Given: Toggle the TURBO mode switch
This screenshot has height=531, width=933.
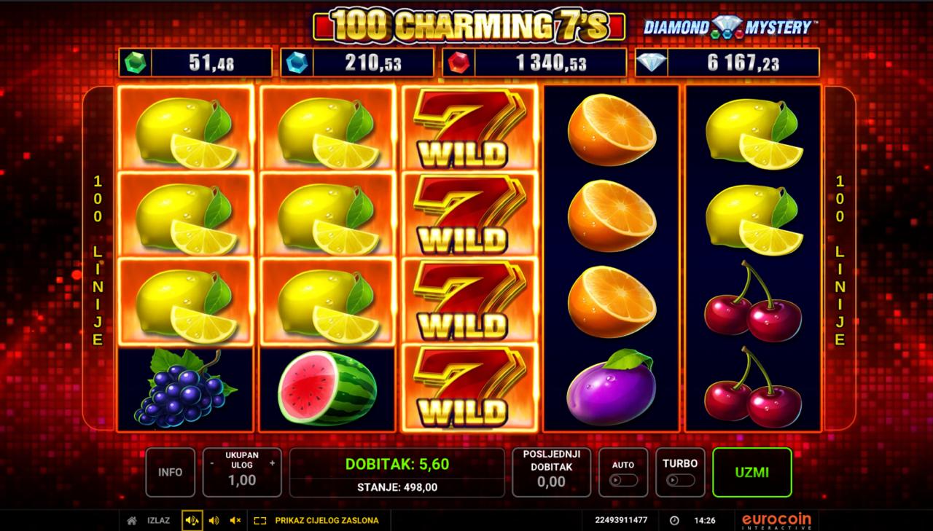Looking at the screenshot, I should coord(680,480).
